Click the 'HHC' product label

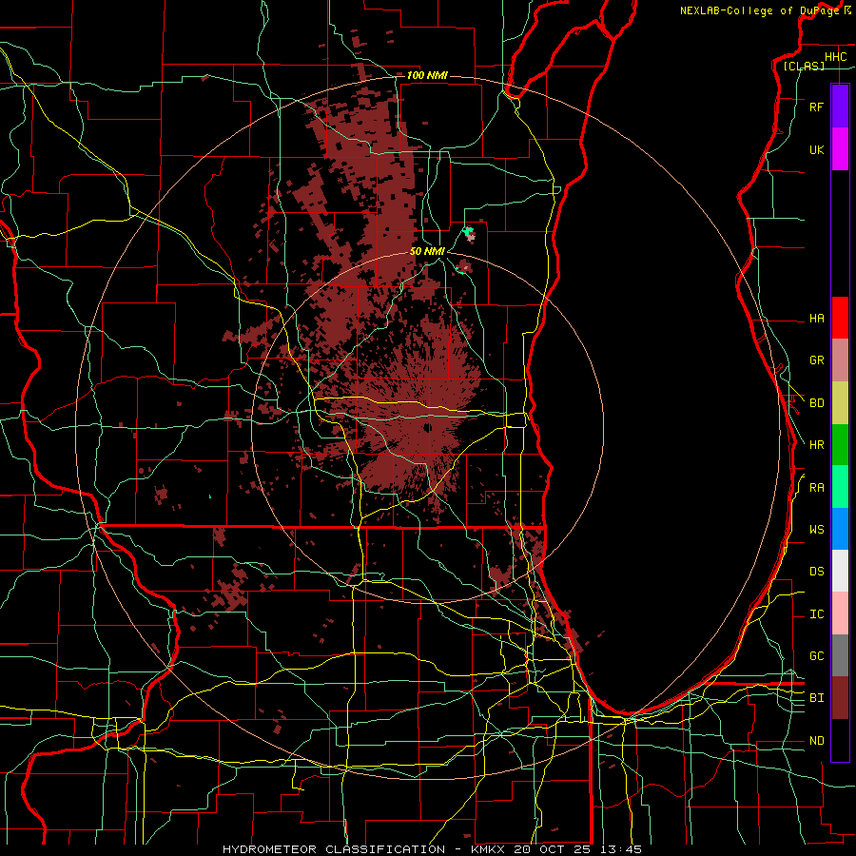point(835,57)
